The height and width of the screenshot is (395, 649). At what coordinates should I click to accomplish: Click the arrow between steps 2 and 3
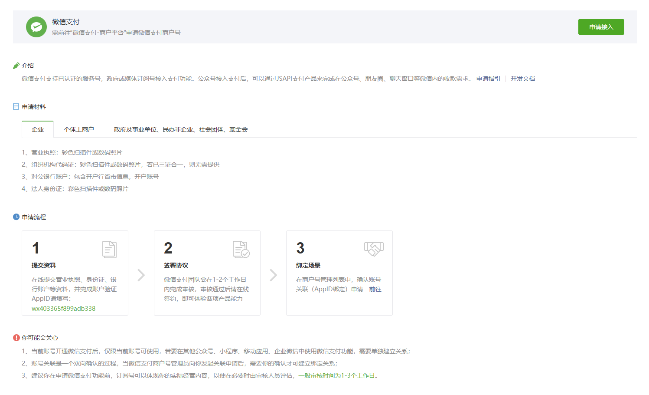click(x=273, y=275)
